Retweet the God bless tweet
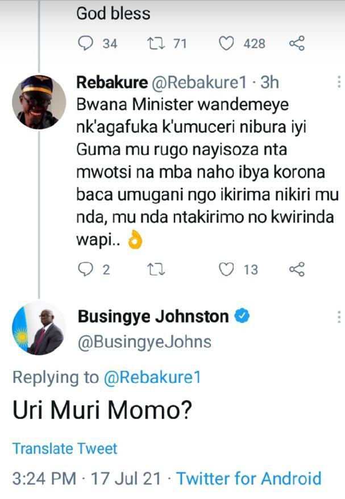 (156, 43)
